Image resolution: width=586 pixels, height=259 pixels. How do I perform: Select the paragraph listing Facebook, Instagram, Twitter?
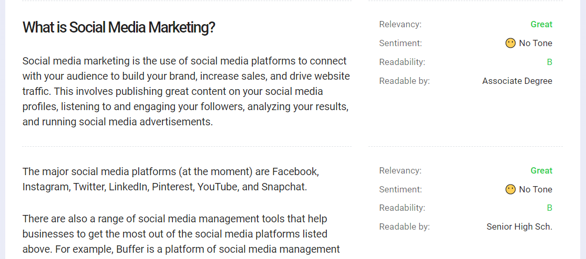pos(170,179)
